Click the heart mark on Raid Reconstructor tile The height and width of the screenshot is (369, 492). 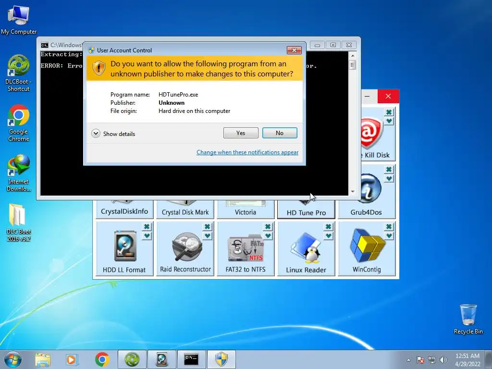[207, 235]
